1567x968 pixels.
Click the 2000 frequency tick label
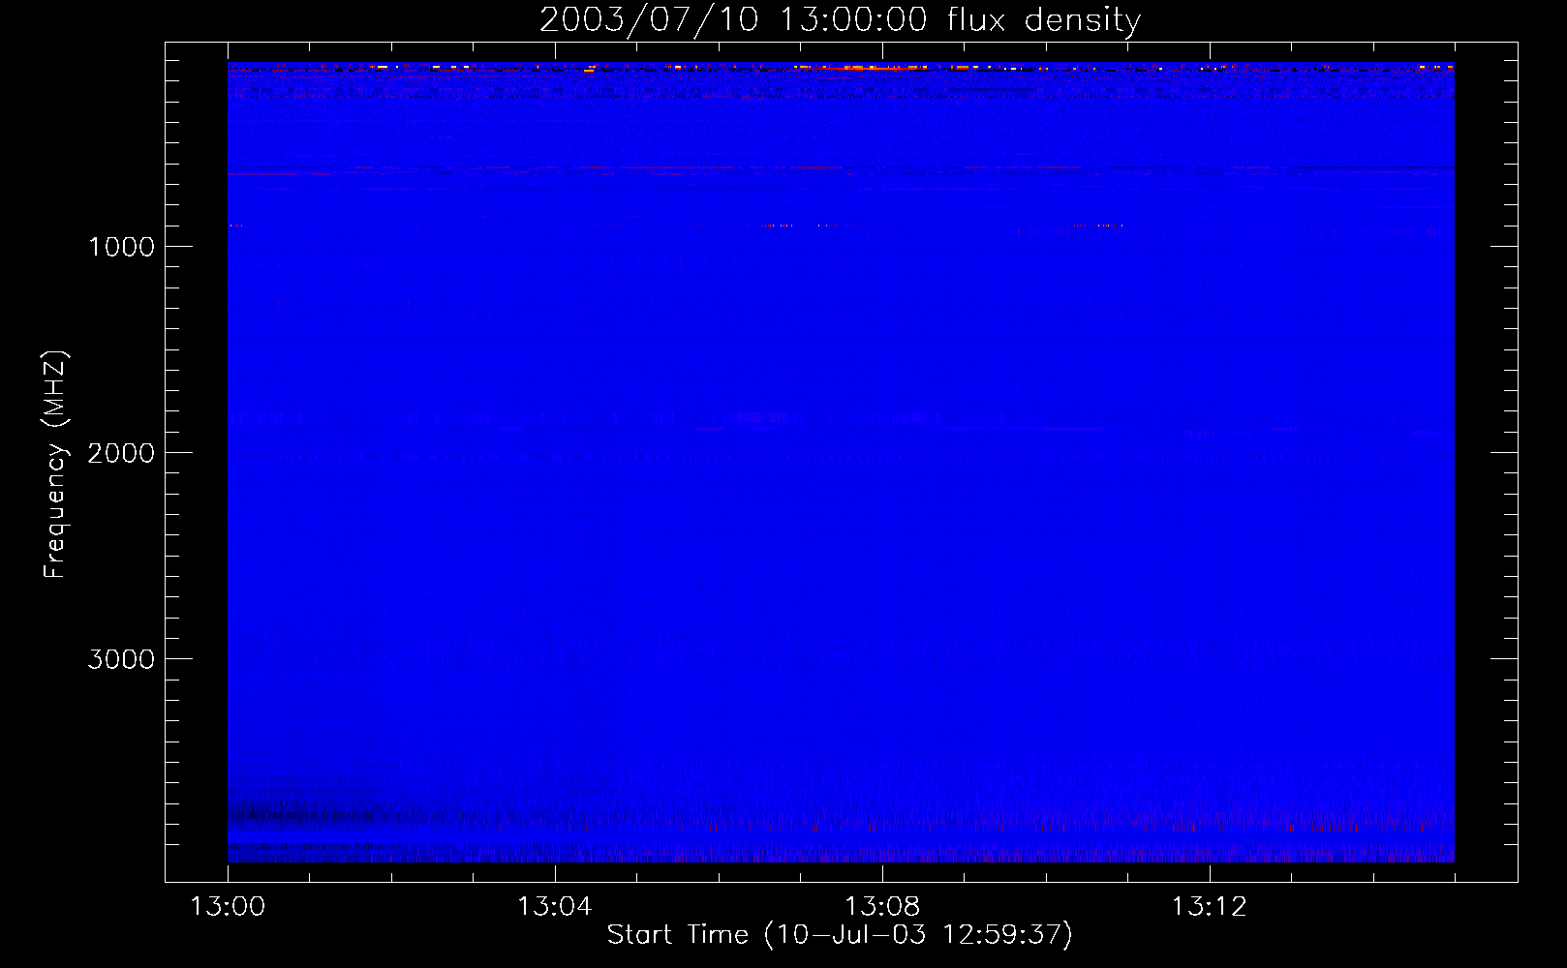(x=121, y=453)
